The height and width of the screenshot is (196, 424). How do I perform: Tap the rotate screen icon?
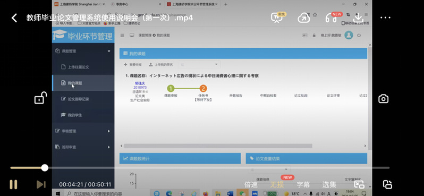pos(387,184)
